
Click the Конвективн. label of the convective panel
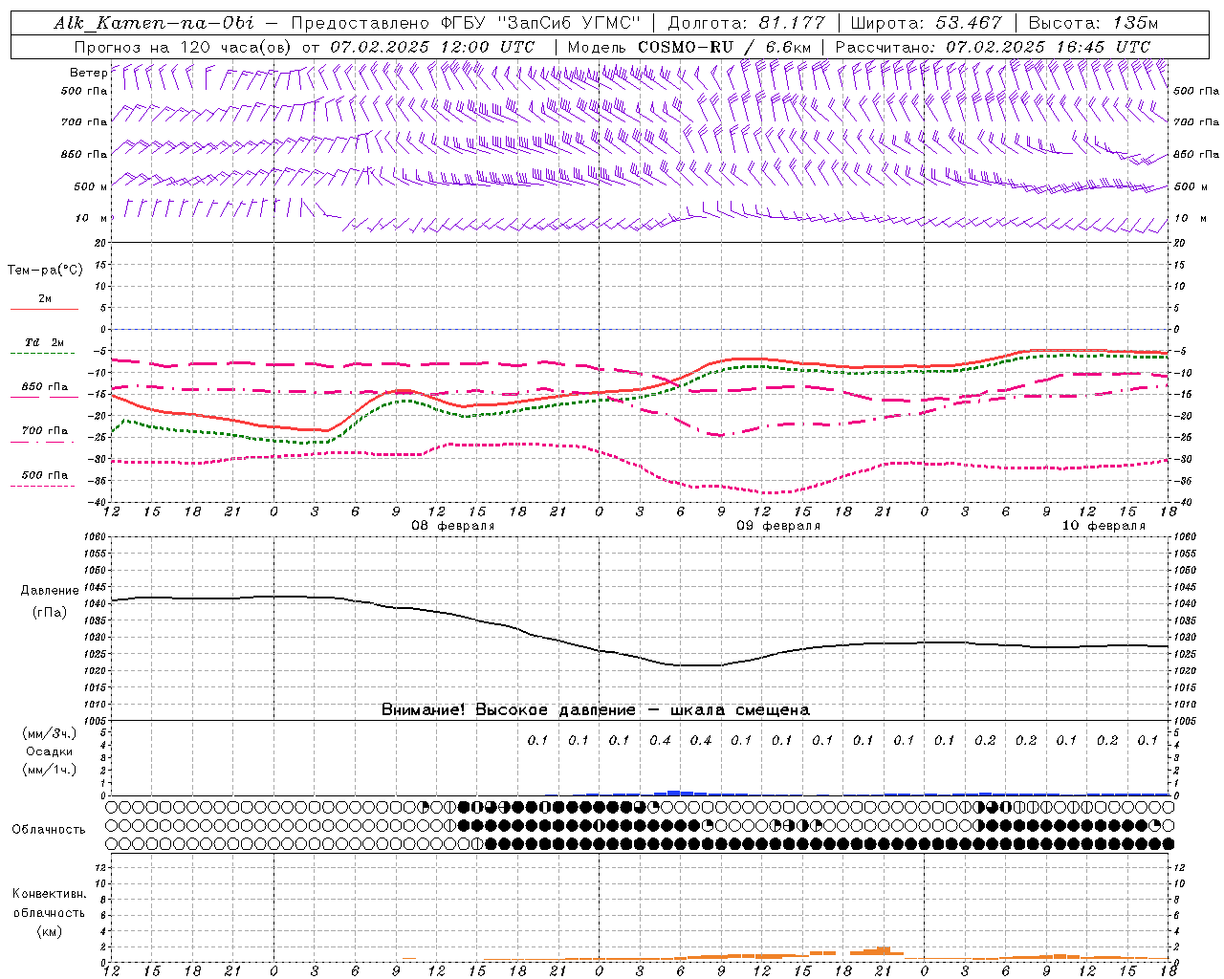tap(49, 894)
